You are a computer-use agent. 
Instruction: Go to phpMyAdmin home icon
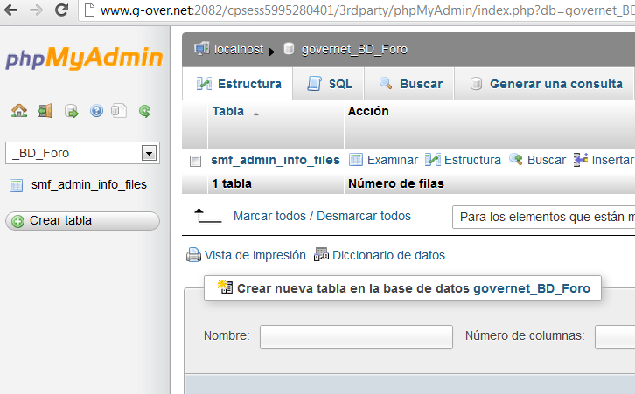tap(19, 110)
